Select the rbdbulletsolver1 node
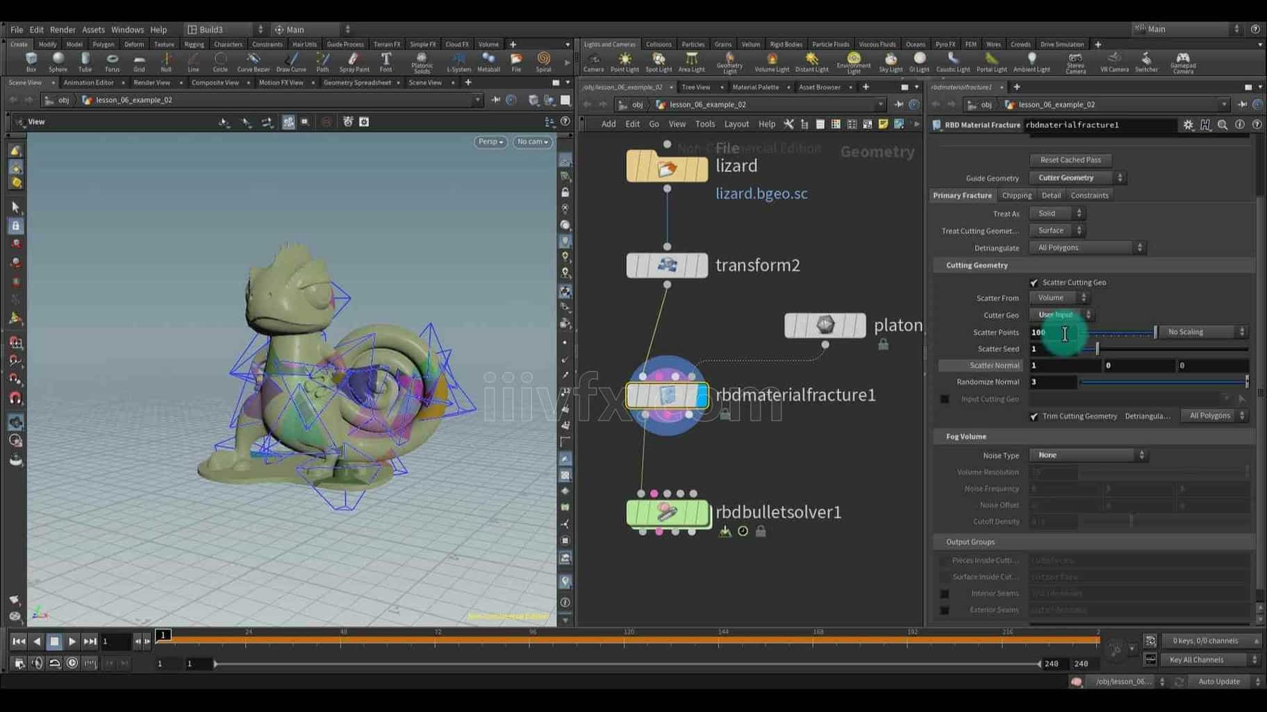 (667, 513)
